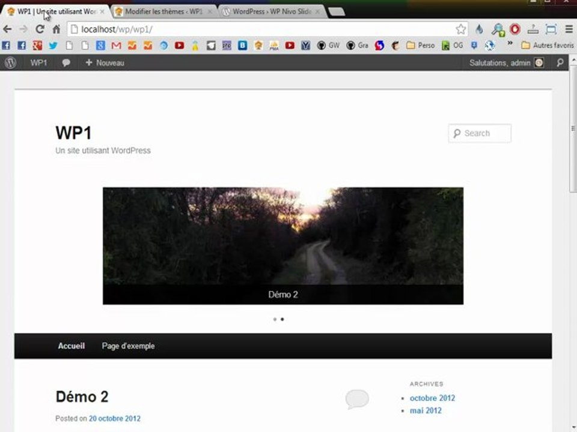Click the page vertical scrollbar thumb
The height and width of the screenshot is (432, 577).
pyautogui.click(x=573, y=128)
